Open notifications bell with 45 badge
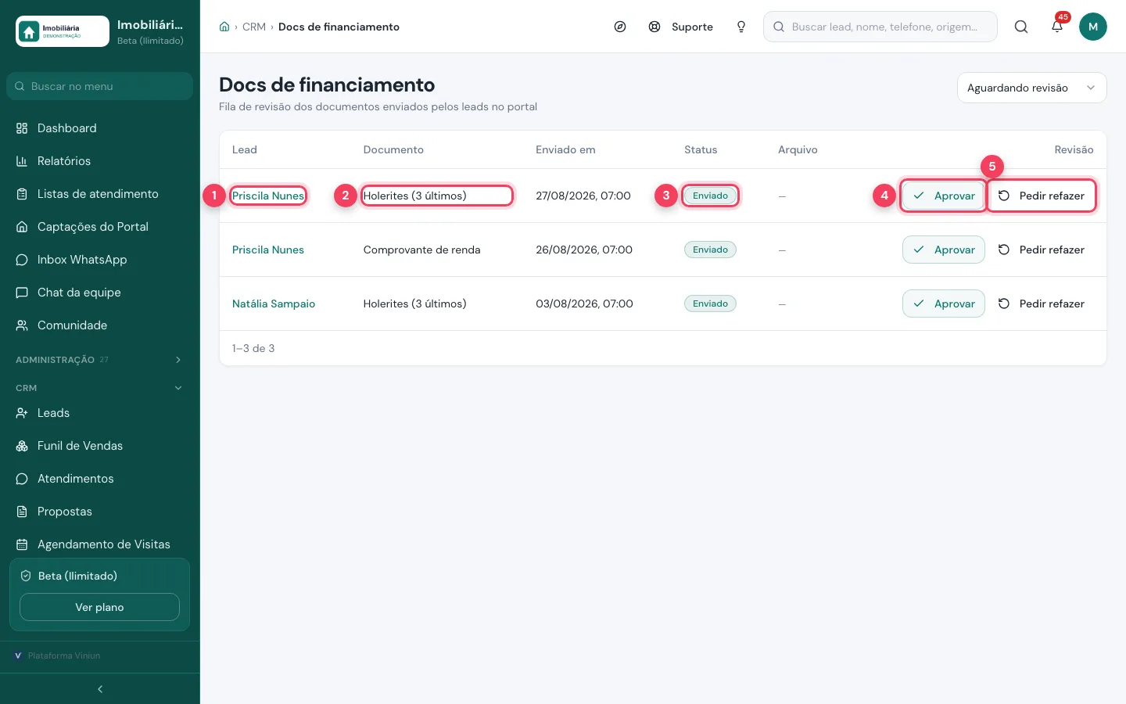Viewport: 1126px width, 704px height. [1057, 27]
